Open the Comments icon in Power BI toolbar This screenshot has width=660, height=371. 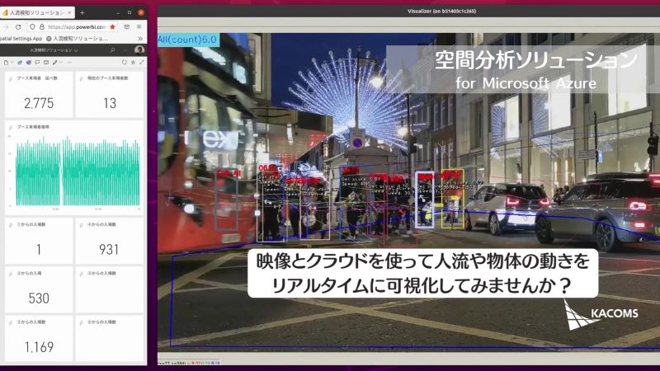[x=37, y=63]
